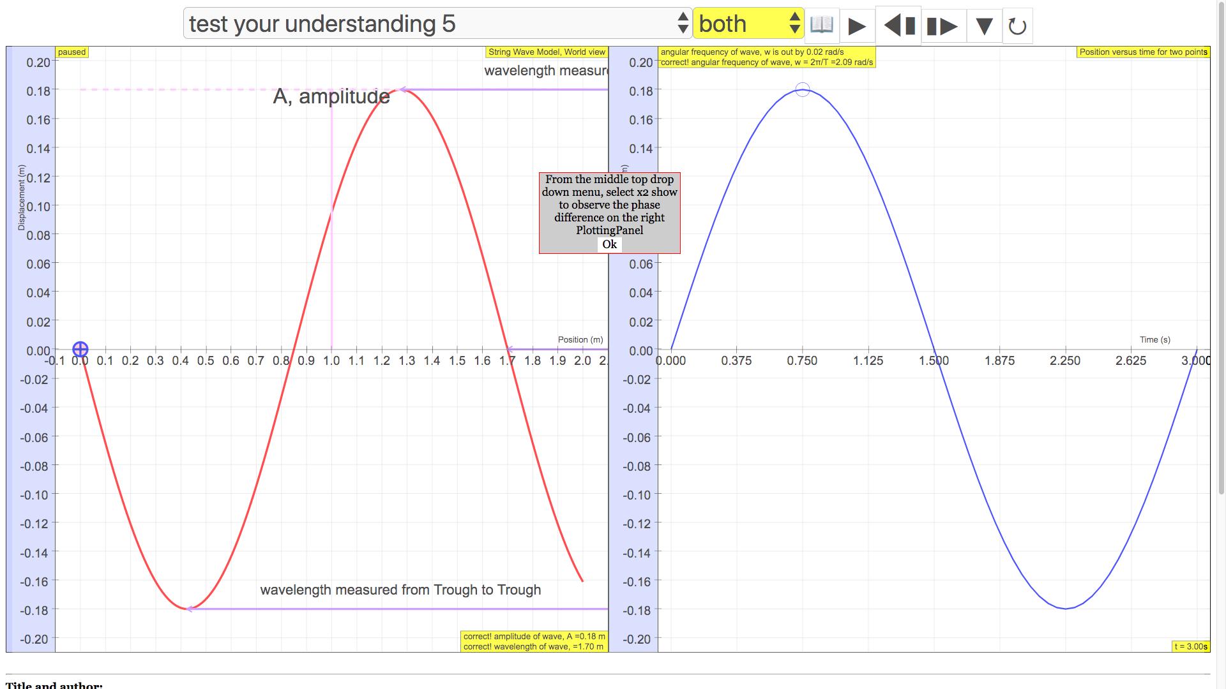Click the 'wavelength measur' crest label at top
Screen dimensions: 1226x689
click(x=546, y=70)
